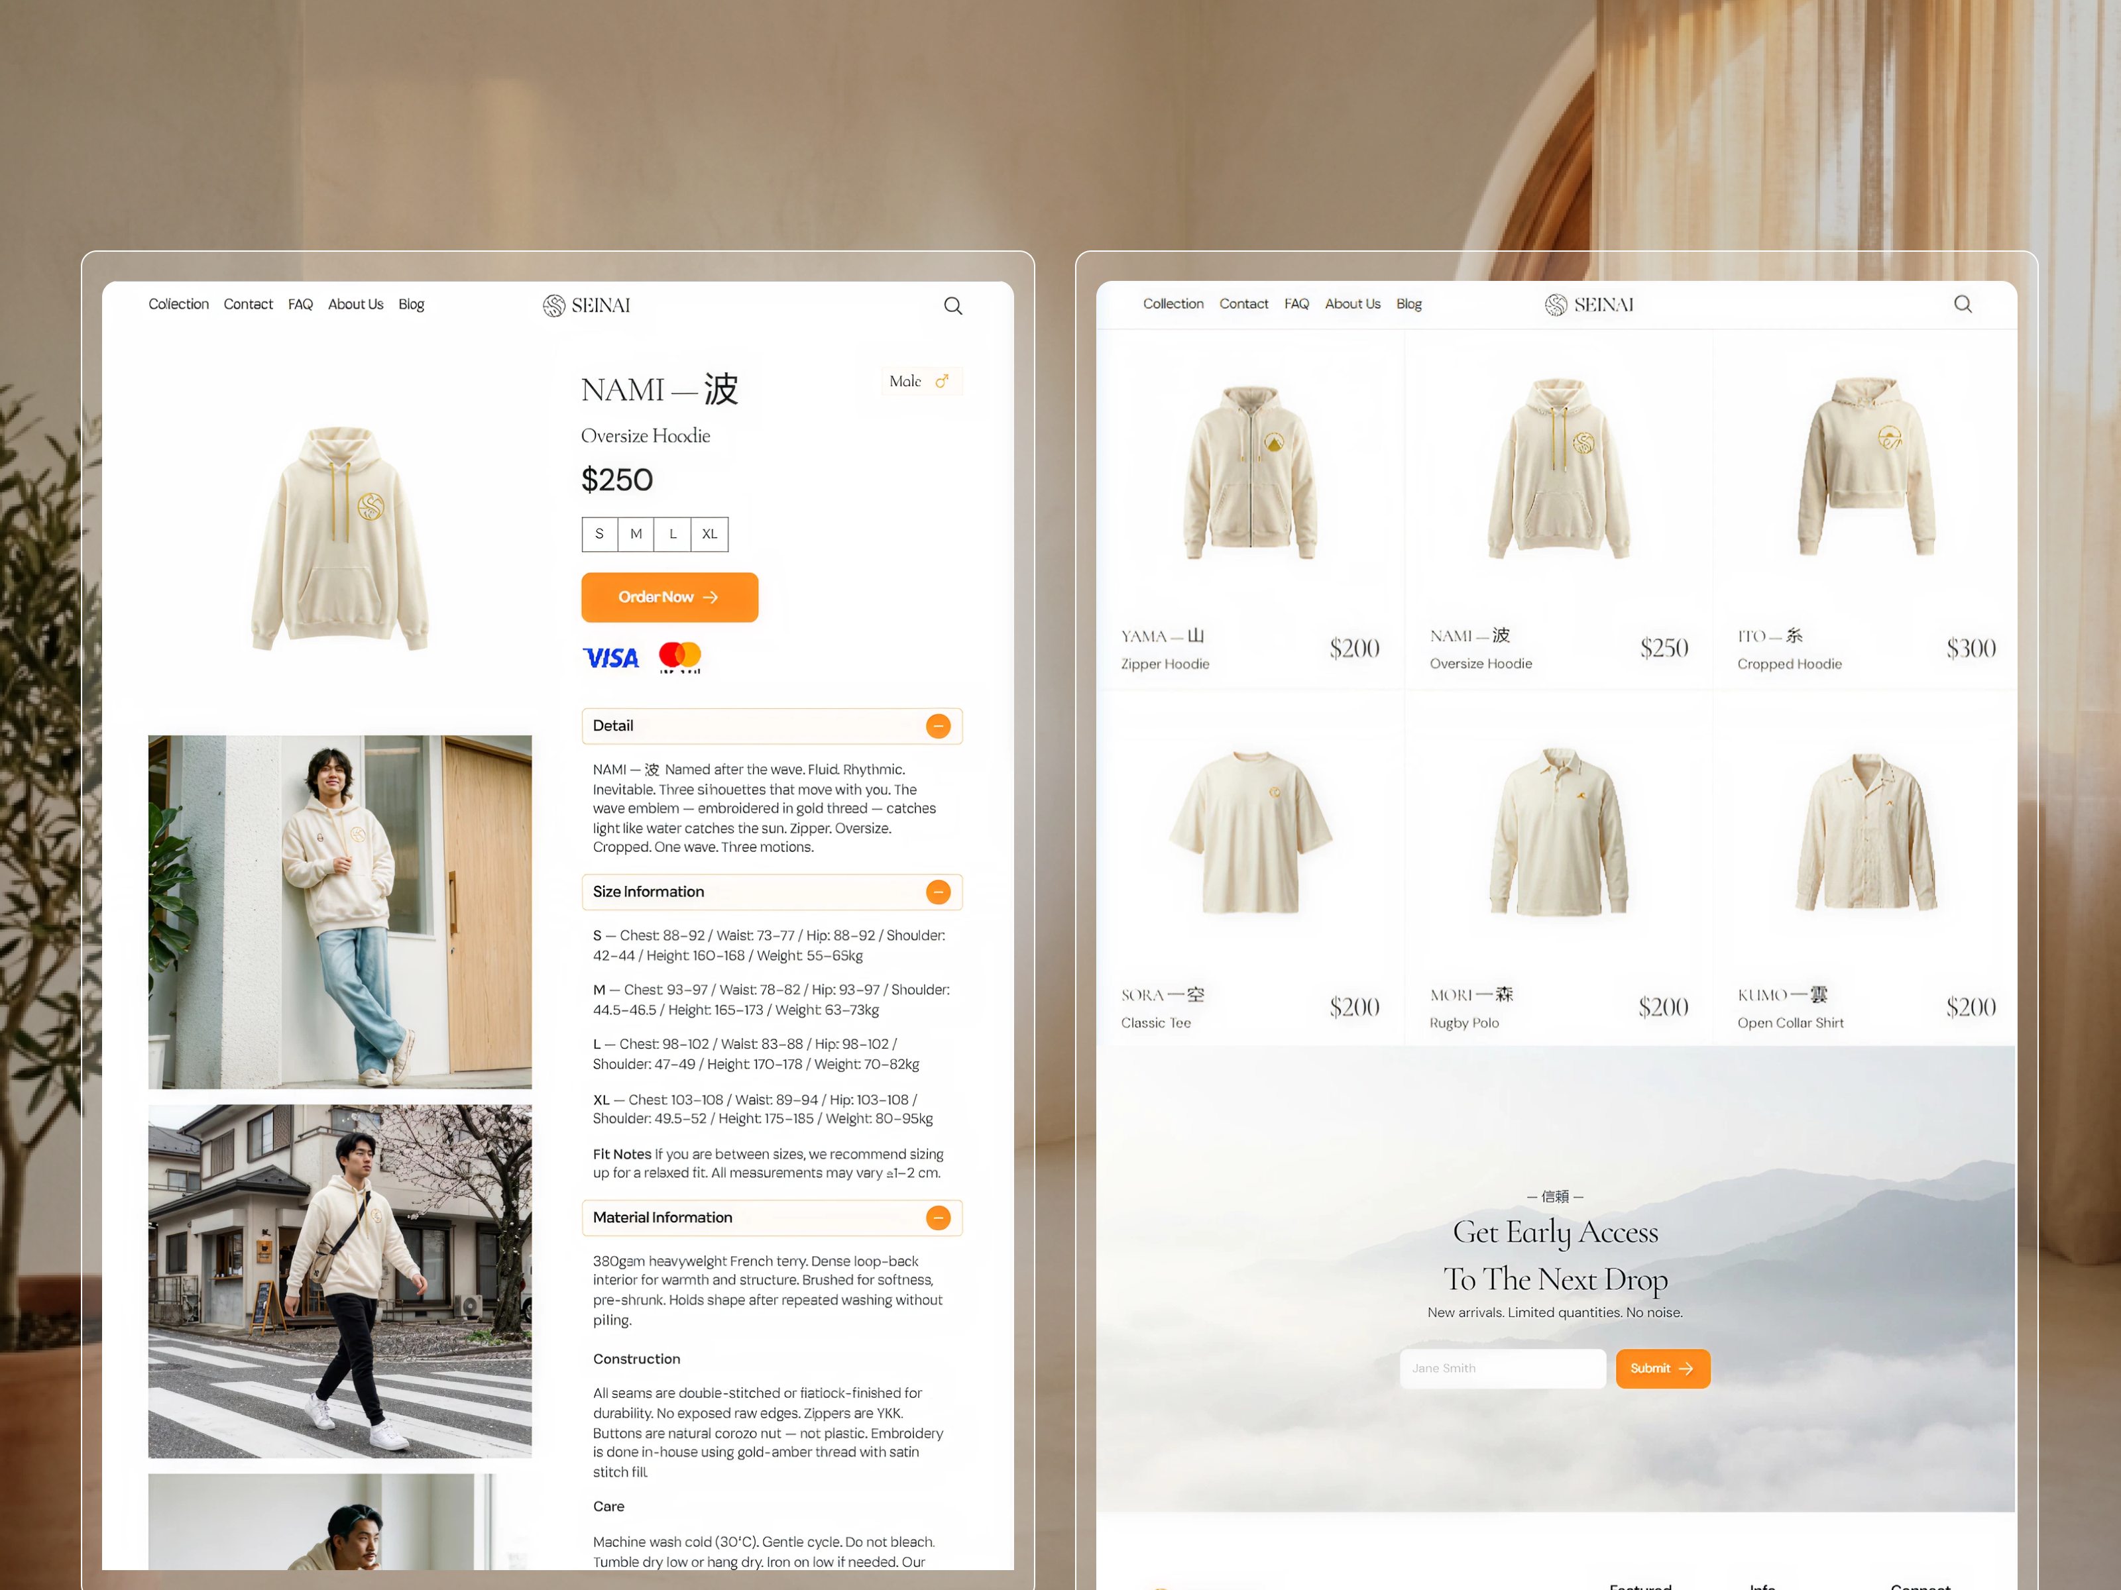Select size XL
2121x1590 pixels.
[710, 534]
